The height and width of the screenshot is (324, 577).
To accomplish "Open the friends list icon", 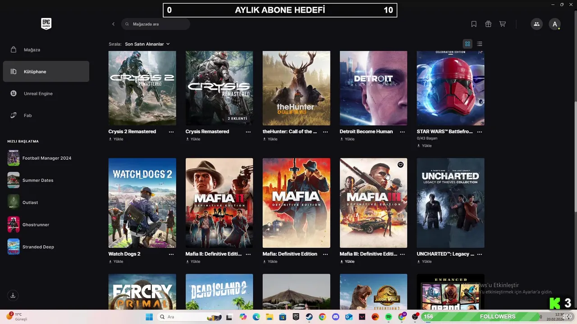I will 536,24.
